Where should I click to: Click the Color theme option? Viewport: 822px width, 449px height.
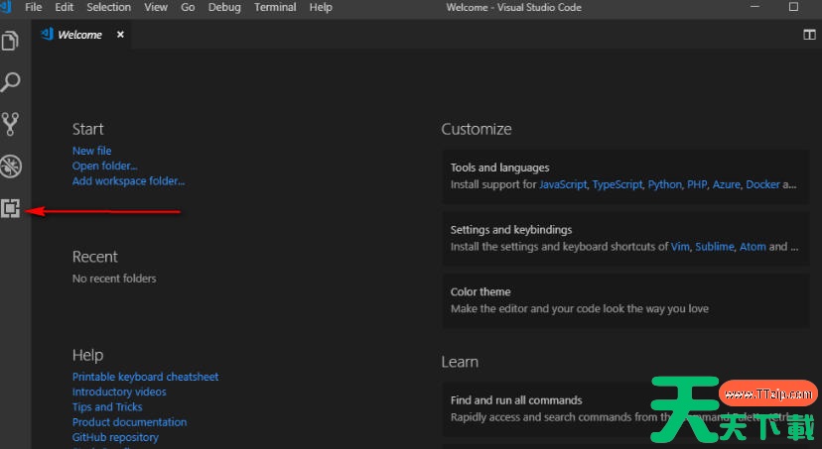click(480, 291)
